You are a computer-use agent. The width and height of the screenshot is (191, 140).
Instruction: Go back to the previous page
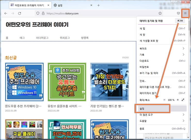tap(6, 13)
